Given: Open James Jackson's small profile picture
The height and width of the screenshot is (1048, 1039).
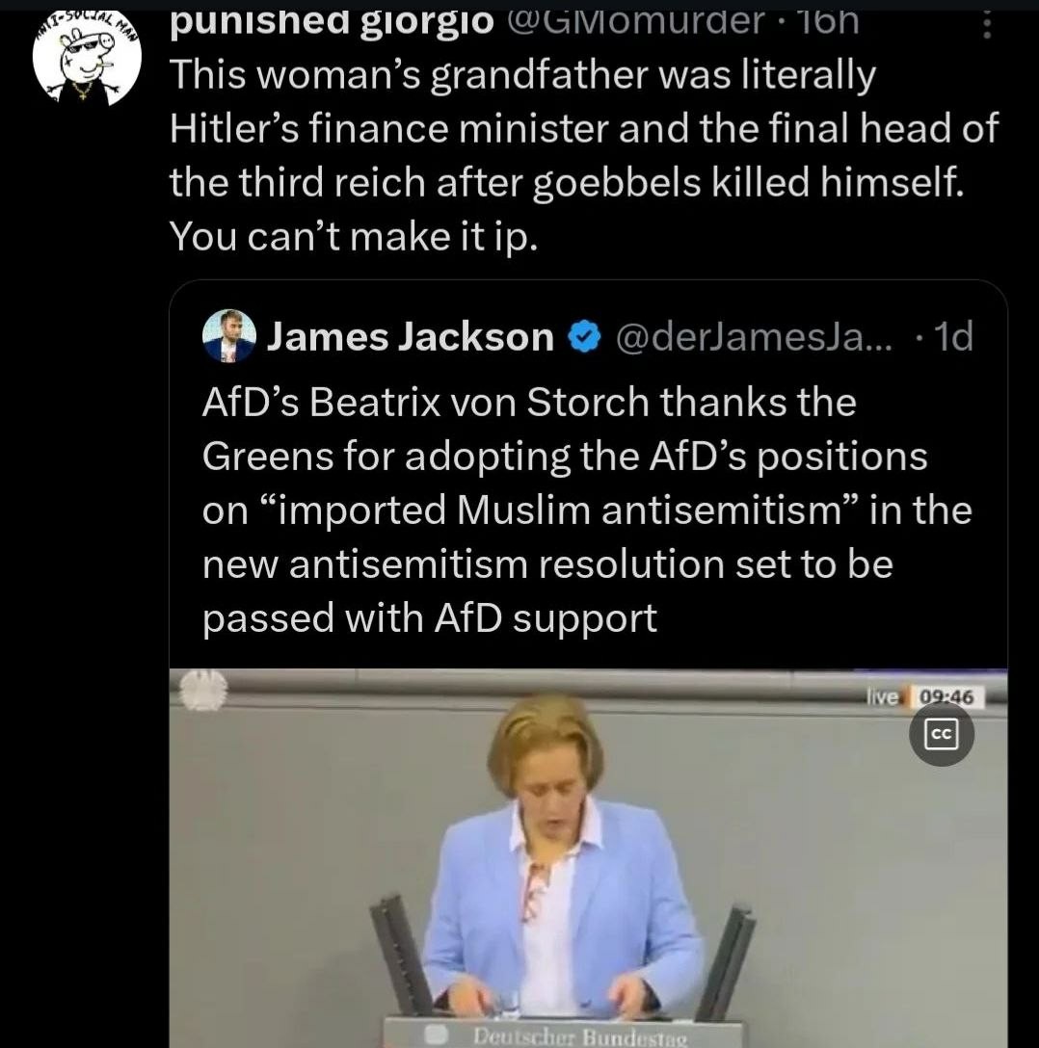Looking at the screenshot, I should [228, 335].
